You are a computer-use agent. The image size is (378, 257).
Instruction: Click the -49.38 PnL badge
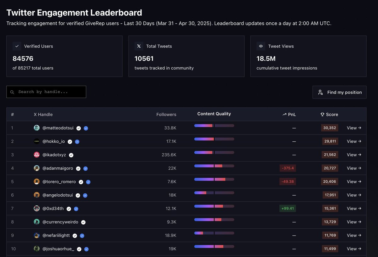tap(288, 181)
